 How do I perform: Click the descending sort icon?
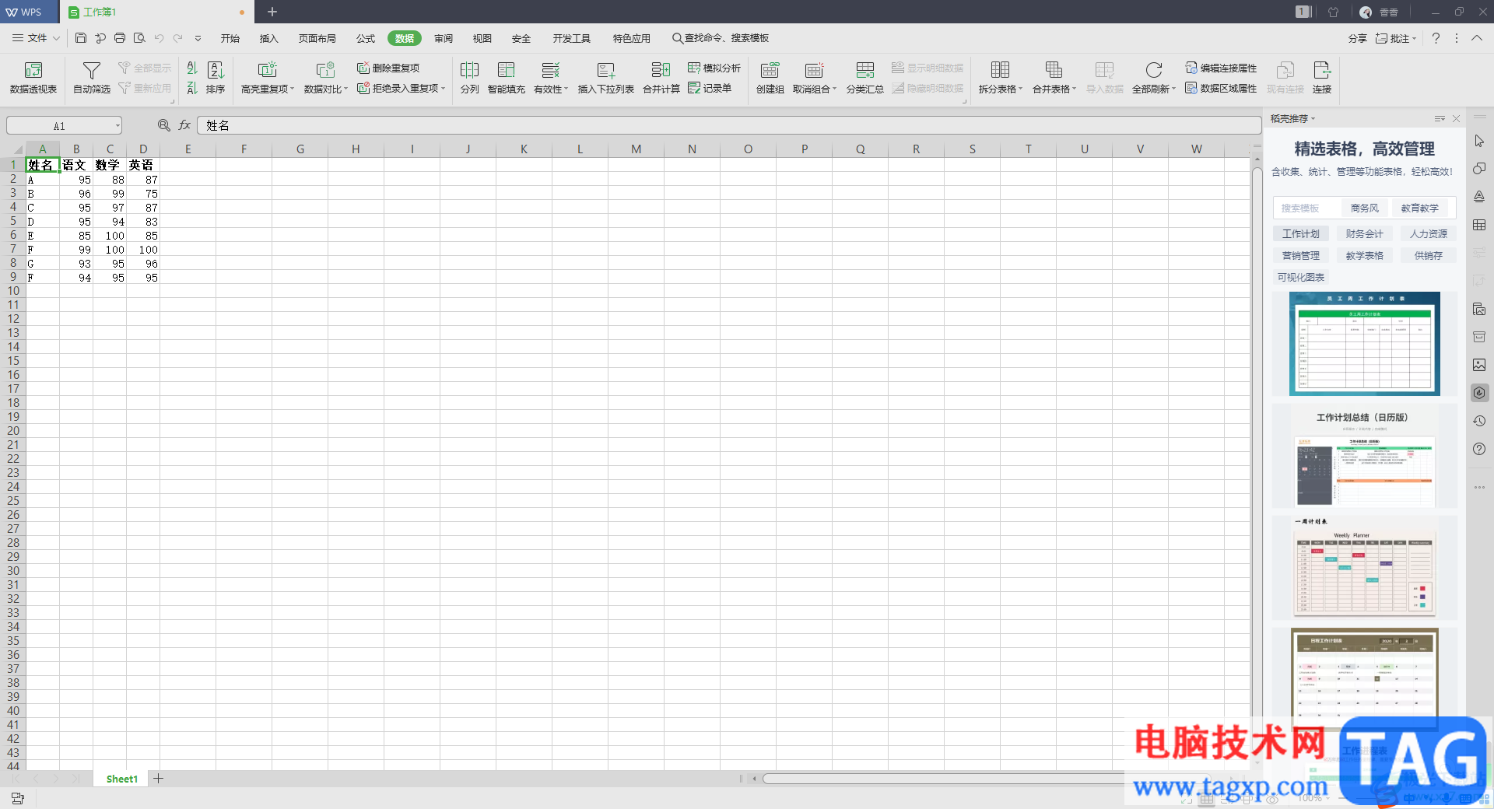pos(192,89)
